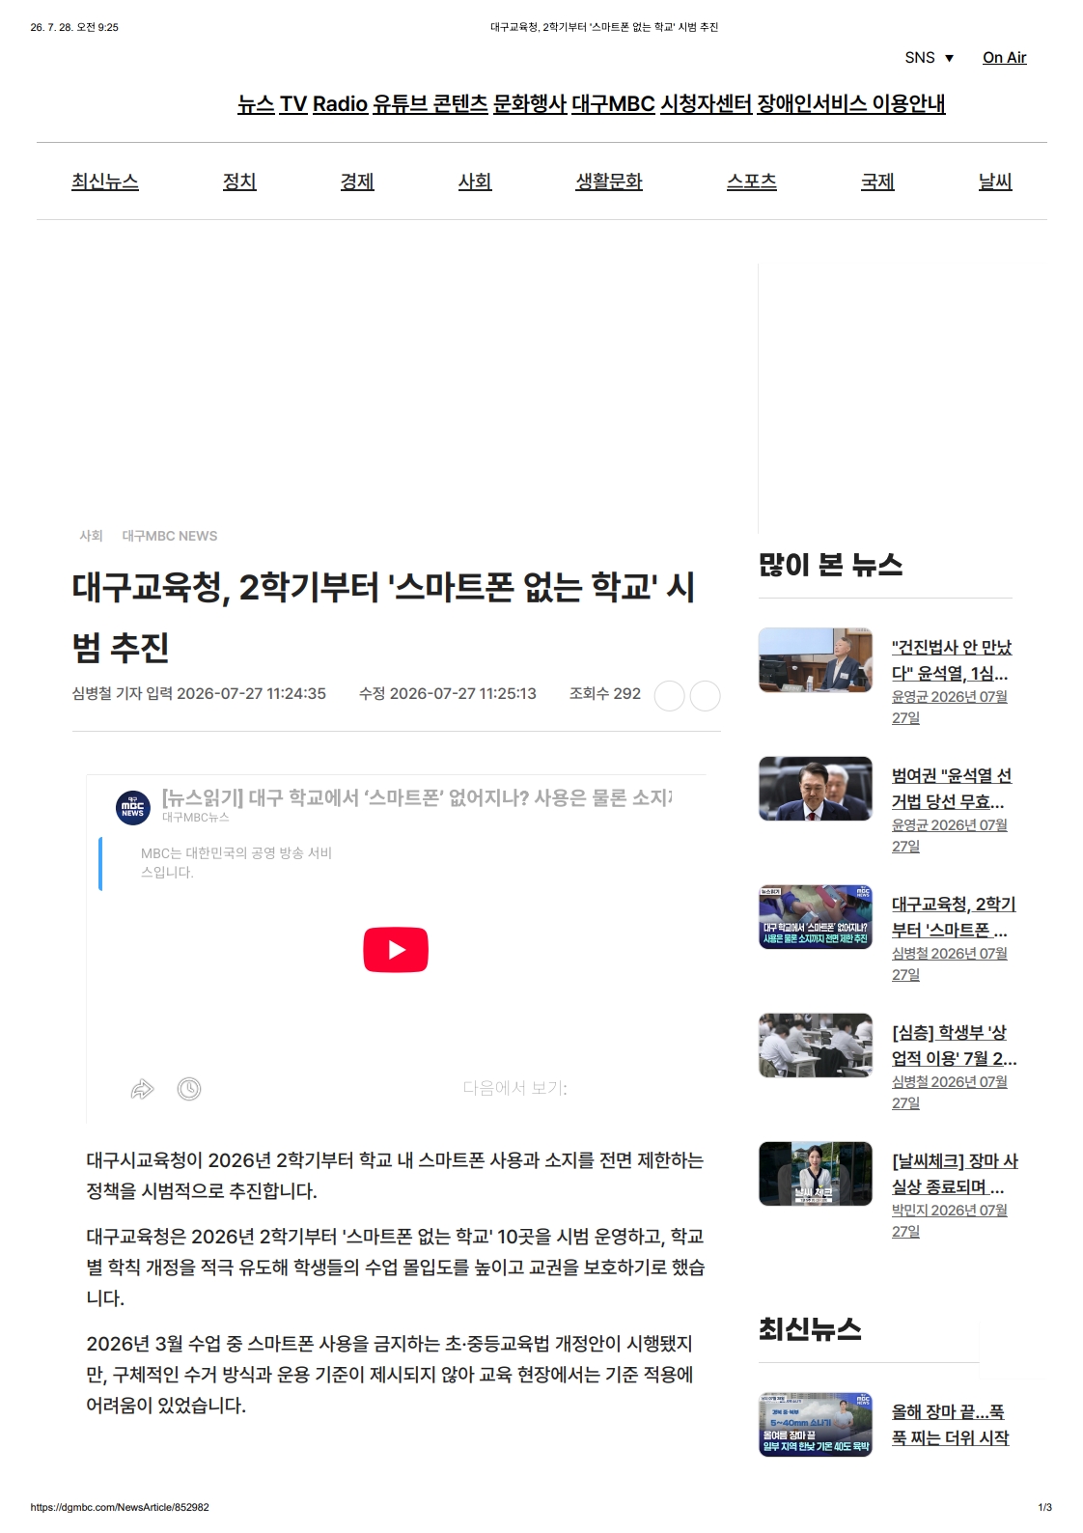The image size is (1083, 1533).
Task: Open thumbnail of 올해 장마 끝 article
Action: pyautogui.click(x=816, y=1424)
